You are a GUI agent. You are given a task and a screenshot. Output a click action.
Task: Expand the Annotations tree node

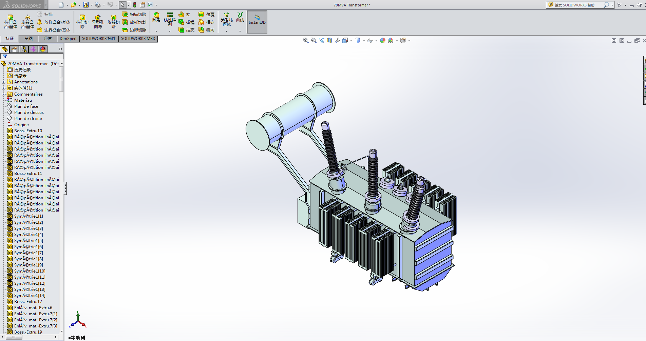(x=4, y=82)
